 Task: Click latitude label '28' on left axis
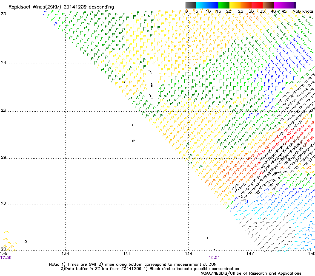tap(3, 62)
